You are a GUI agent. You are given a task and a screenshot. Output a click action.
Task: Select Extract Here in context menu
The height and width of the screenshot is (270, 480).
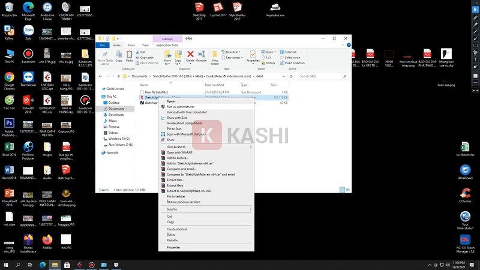click(175, 185)
